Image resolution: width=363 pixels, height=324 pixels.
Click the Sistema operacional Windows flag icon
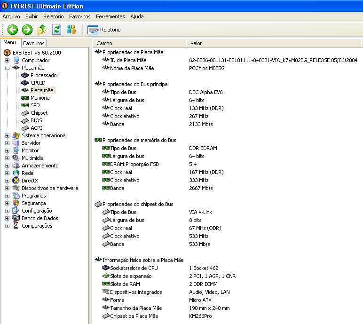click(16, 135)
